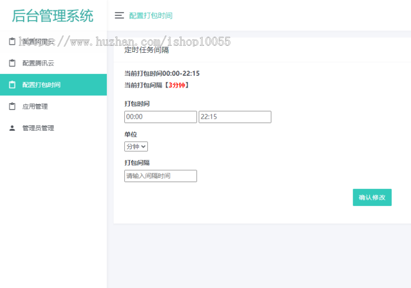This screenshot has width=411, height=288.
Task: Change the unit using the 分钟 selector
Action: (x=136, y=146)
